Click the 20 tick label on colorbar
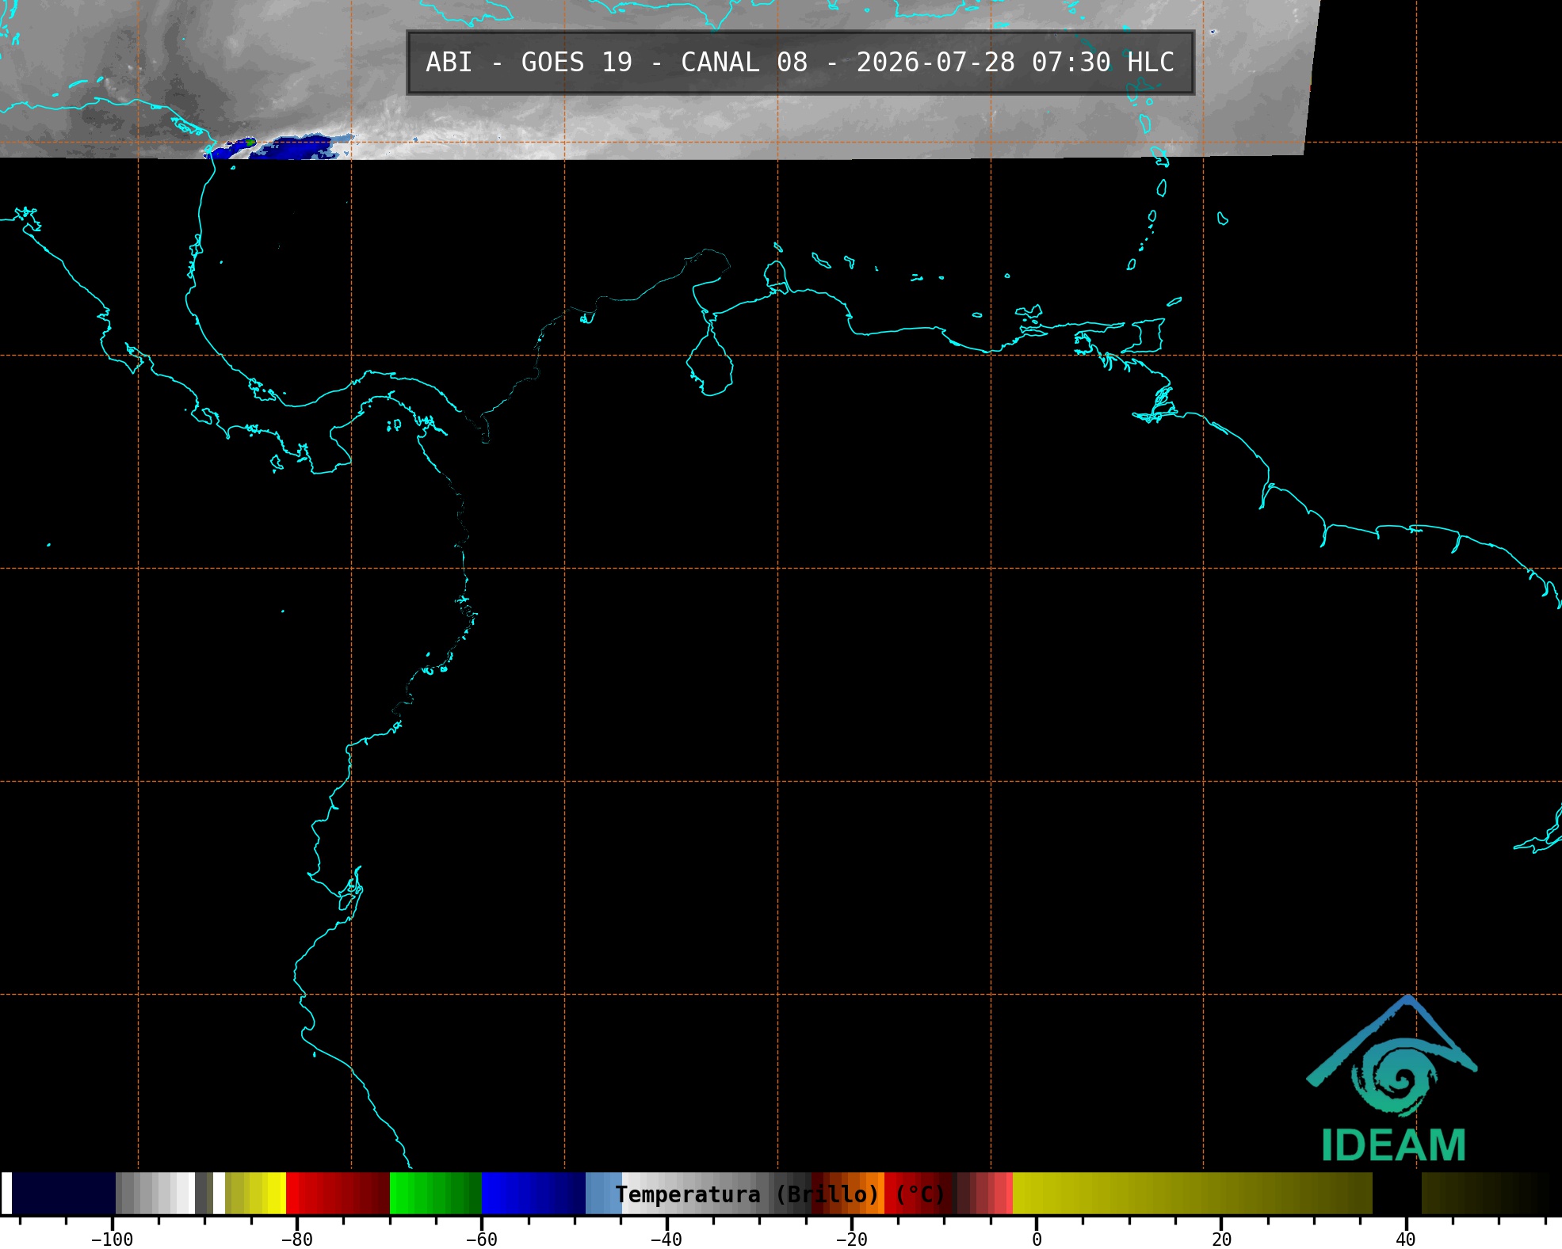 coord(1221,1239)
